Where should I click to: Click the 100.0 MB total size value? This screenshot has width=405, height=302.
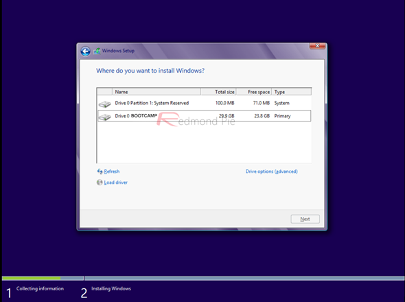point(224,103)
